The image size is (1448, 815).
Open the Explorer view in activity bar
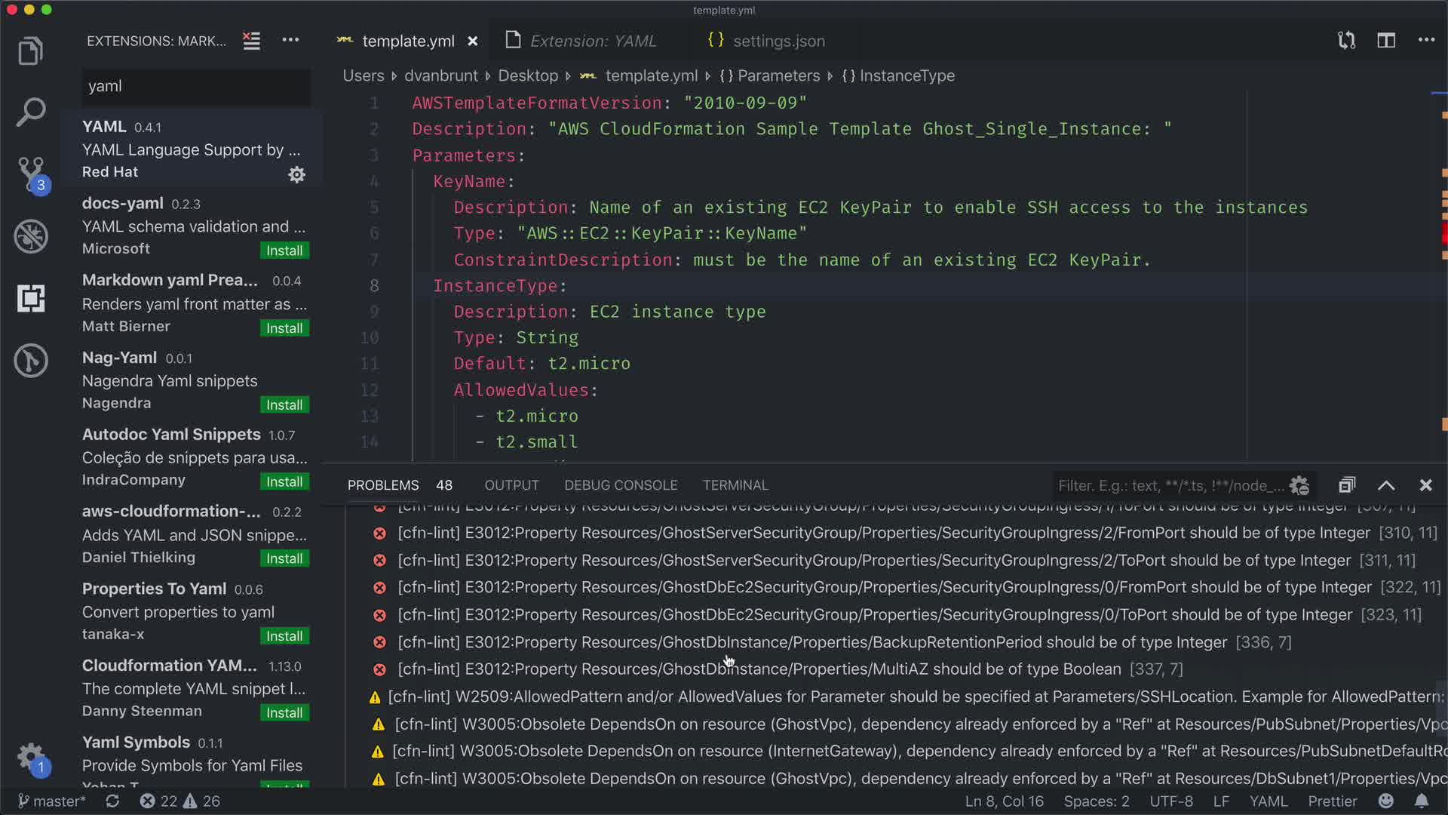(30, 51)
